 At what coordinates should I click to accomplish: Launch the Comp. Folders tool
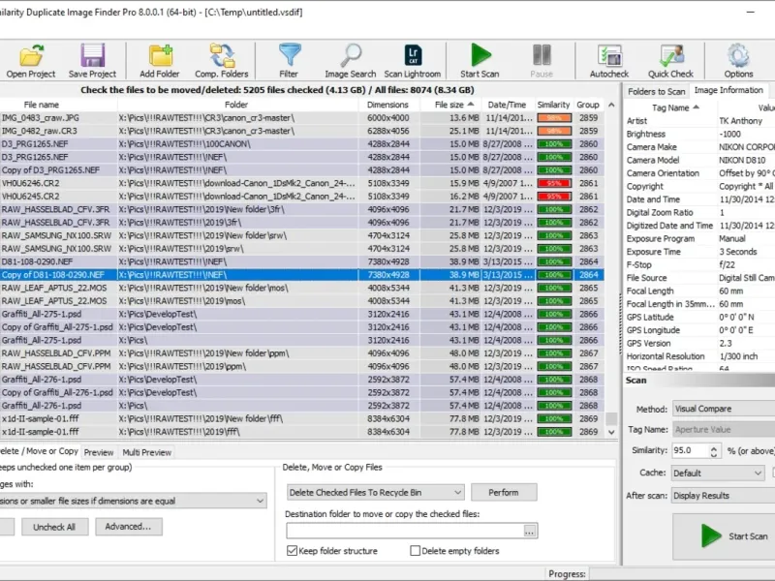pos(221,60)
